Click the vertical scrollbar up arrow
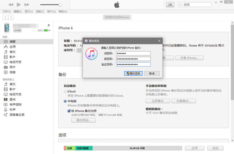 [232, 23]
